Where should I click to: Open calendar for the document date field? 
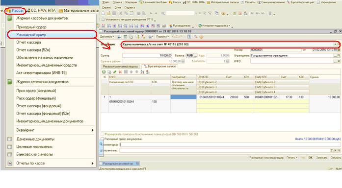339,50
